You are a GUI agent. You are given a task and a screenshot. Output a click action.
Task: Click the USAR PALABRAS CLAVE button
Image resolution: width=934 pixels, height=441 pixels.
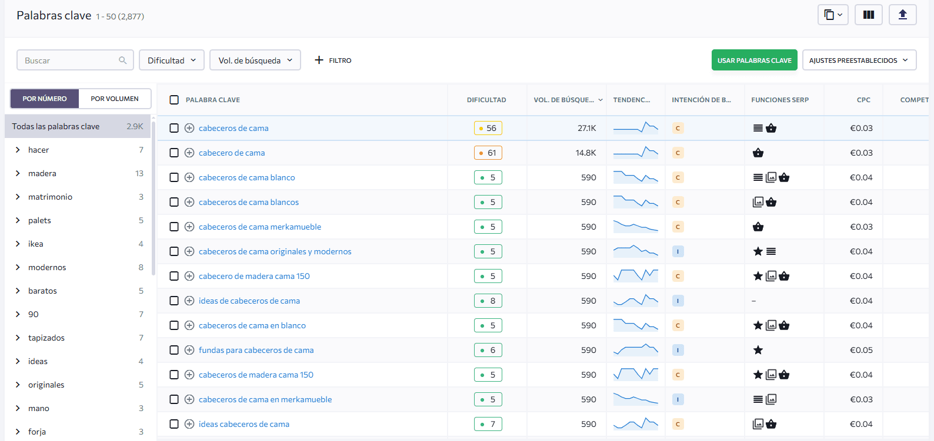pyautogui.click(x=754, y=60)
